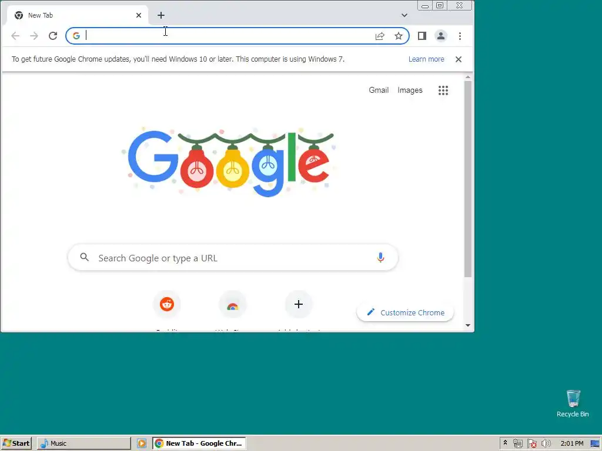Add a new shortcut tile
The width and height of the screenshot is (602, 451).
pos(299,305)
